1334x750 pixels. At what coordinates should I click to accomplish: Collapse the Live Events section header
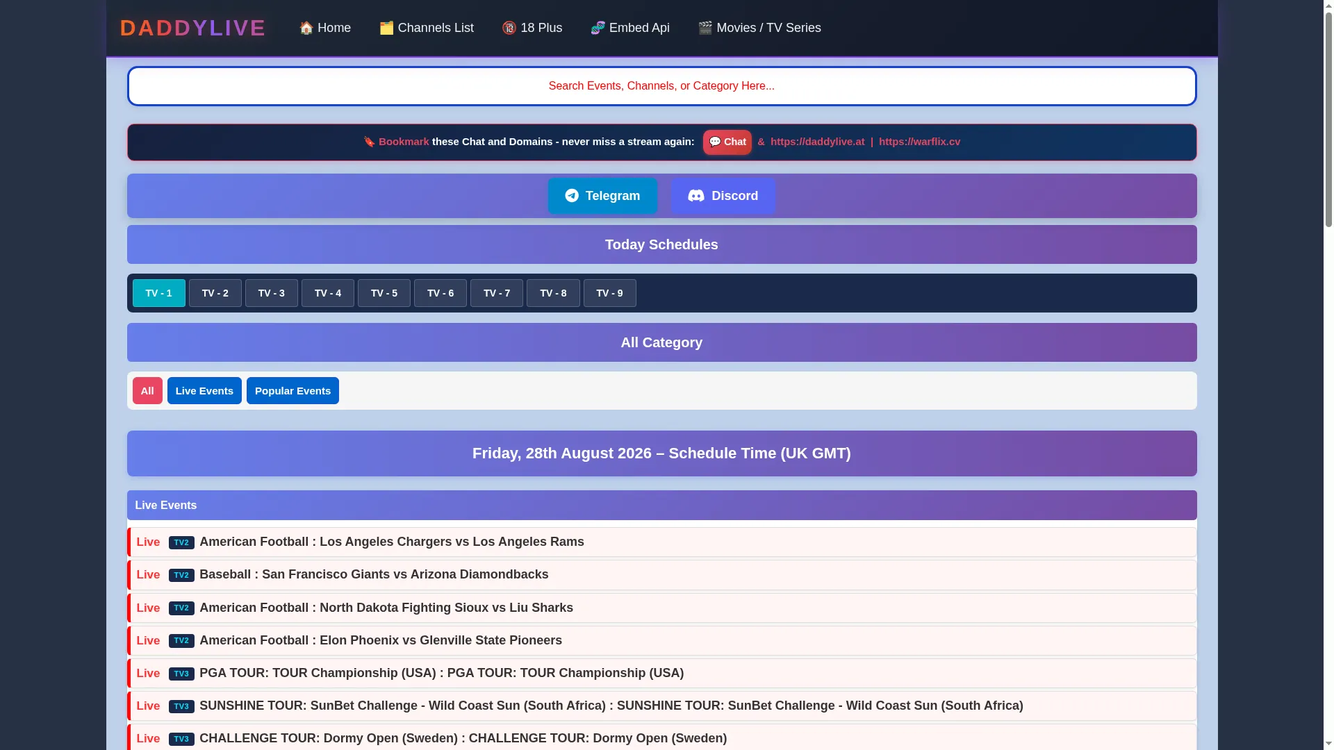point(661,506)
